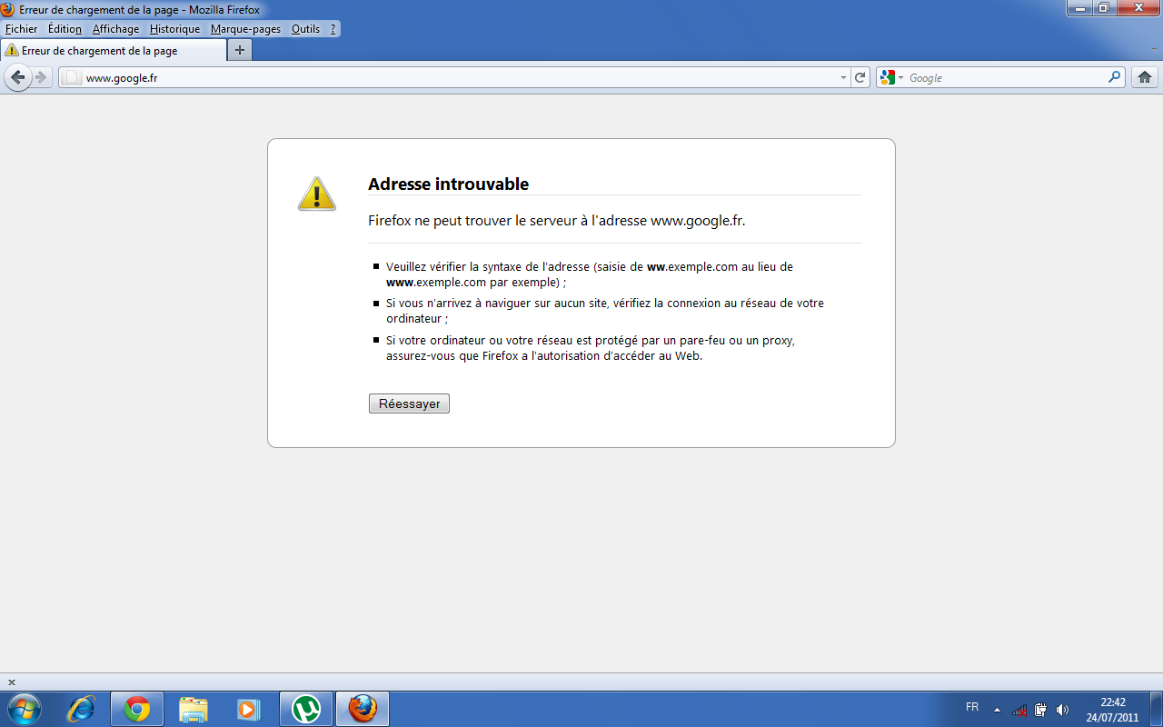The height and width of the screenshot is (727, 1163).
Task: Click the Firefox taskbar icon
Action: pyautogui.click(x=363, y=709)
